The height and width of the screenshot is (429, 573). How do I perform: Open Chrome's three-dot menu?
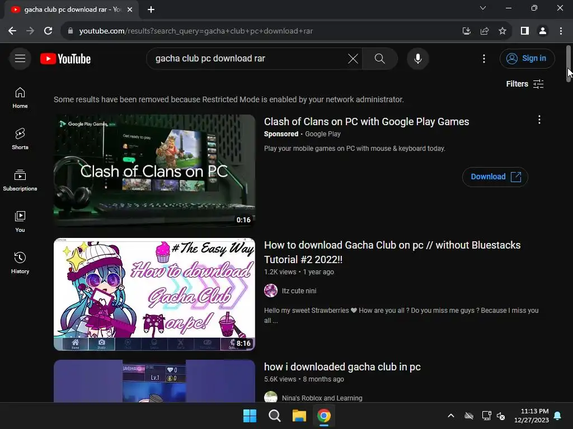point(561,31)
